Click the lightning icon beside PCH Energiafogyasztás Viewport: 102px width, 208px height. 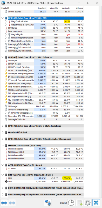[x=6, y=90]
